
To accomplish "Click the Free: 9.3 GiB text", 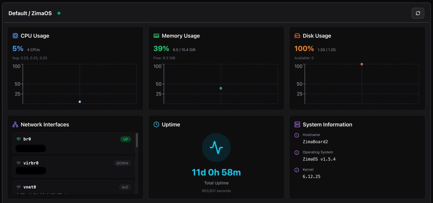I will [164, 58].
